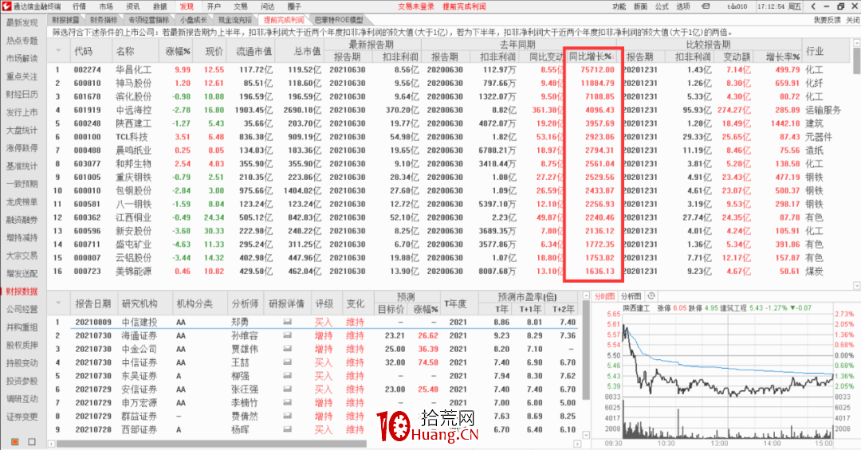The width and height of the screenshot is (861, 450).
Task: Switch to the 分析图 chart tab
Action: point(631,295)
